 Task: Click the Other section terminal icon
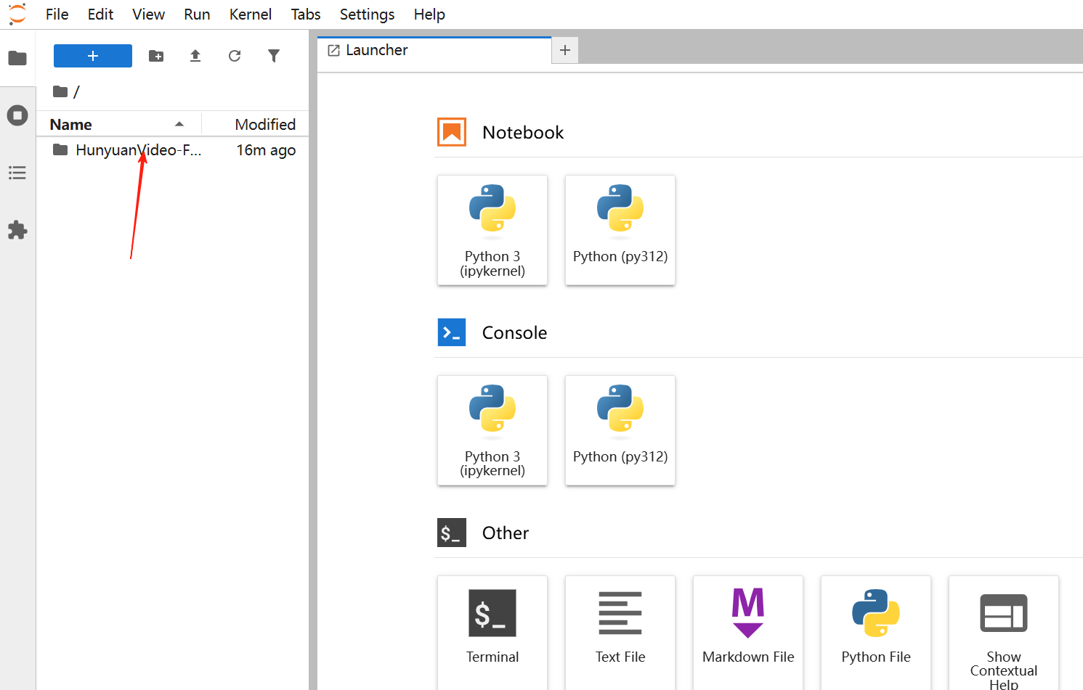pos(452,533)
